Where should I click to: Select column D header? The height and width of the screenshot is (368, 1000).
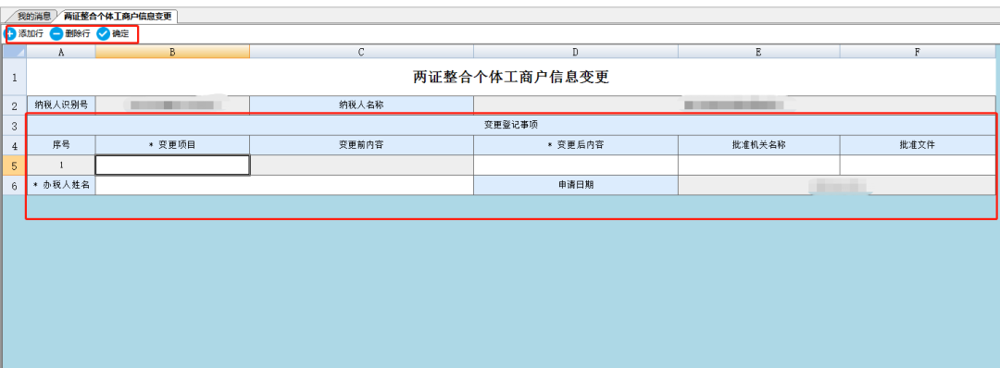click(x=575, y=52)
